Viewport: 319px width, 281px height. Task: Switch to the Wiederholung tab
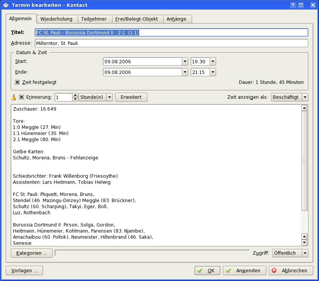pos(56,19)
